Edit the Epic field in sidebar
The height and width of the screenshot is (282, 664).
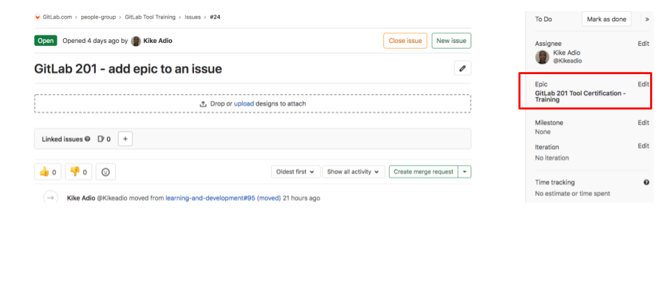[643, 84]
